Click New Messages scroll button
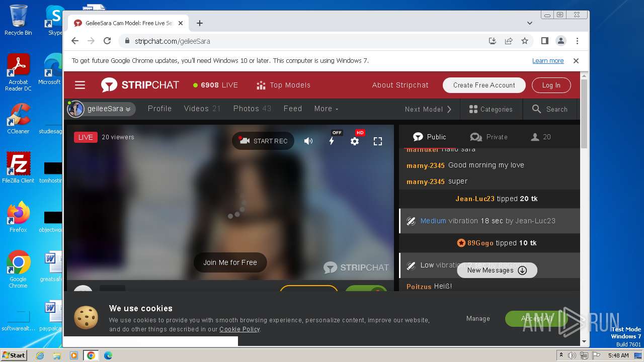Image resolution: width=644 pixels, height=362 pixels. tap(497, 270)
